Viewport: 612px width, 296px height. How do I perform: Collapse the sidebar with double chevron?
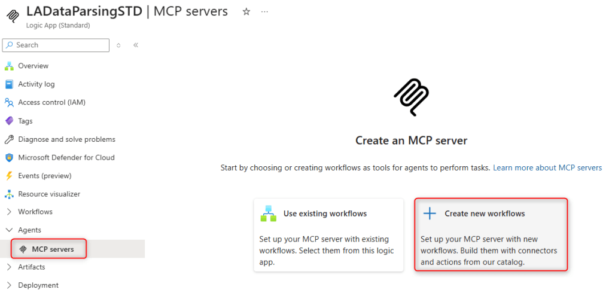click(136, 45)
